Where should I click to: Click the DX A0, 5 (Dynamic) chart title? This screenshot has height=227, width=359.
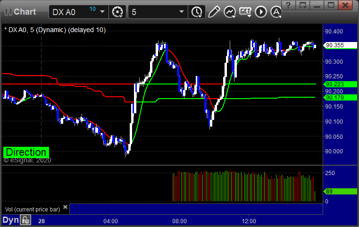point(55,30)
